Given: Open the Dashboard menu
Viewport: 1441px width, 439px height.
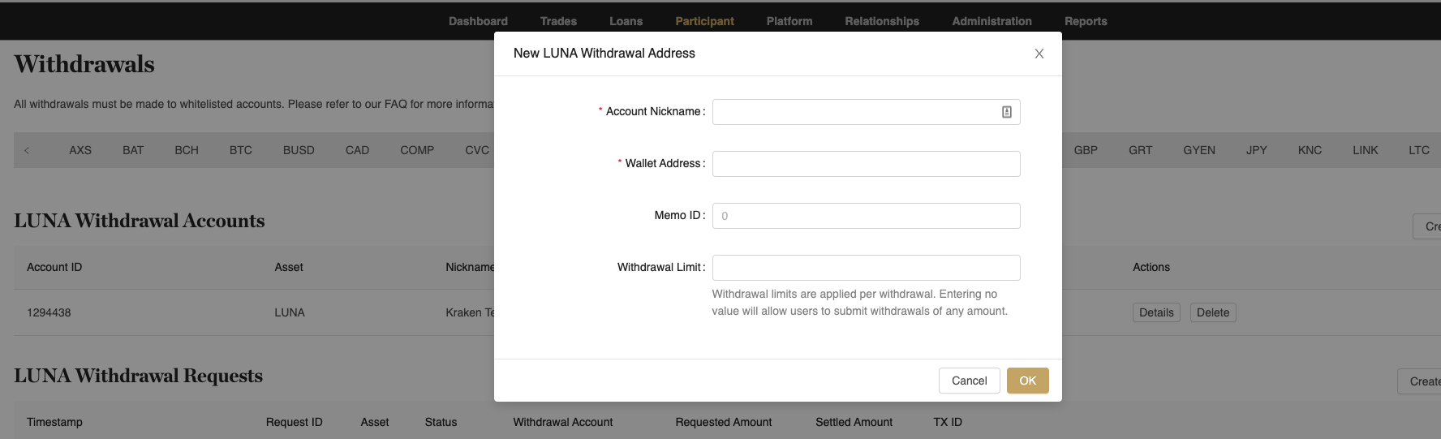Looking at the screenshot, I should [x=478, y=21].
